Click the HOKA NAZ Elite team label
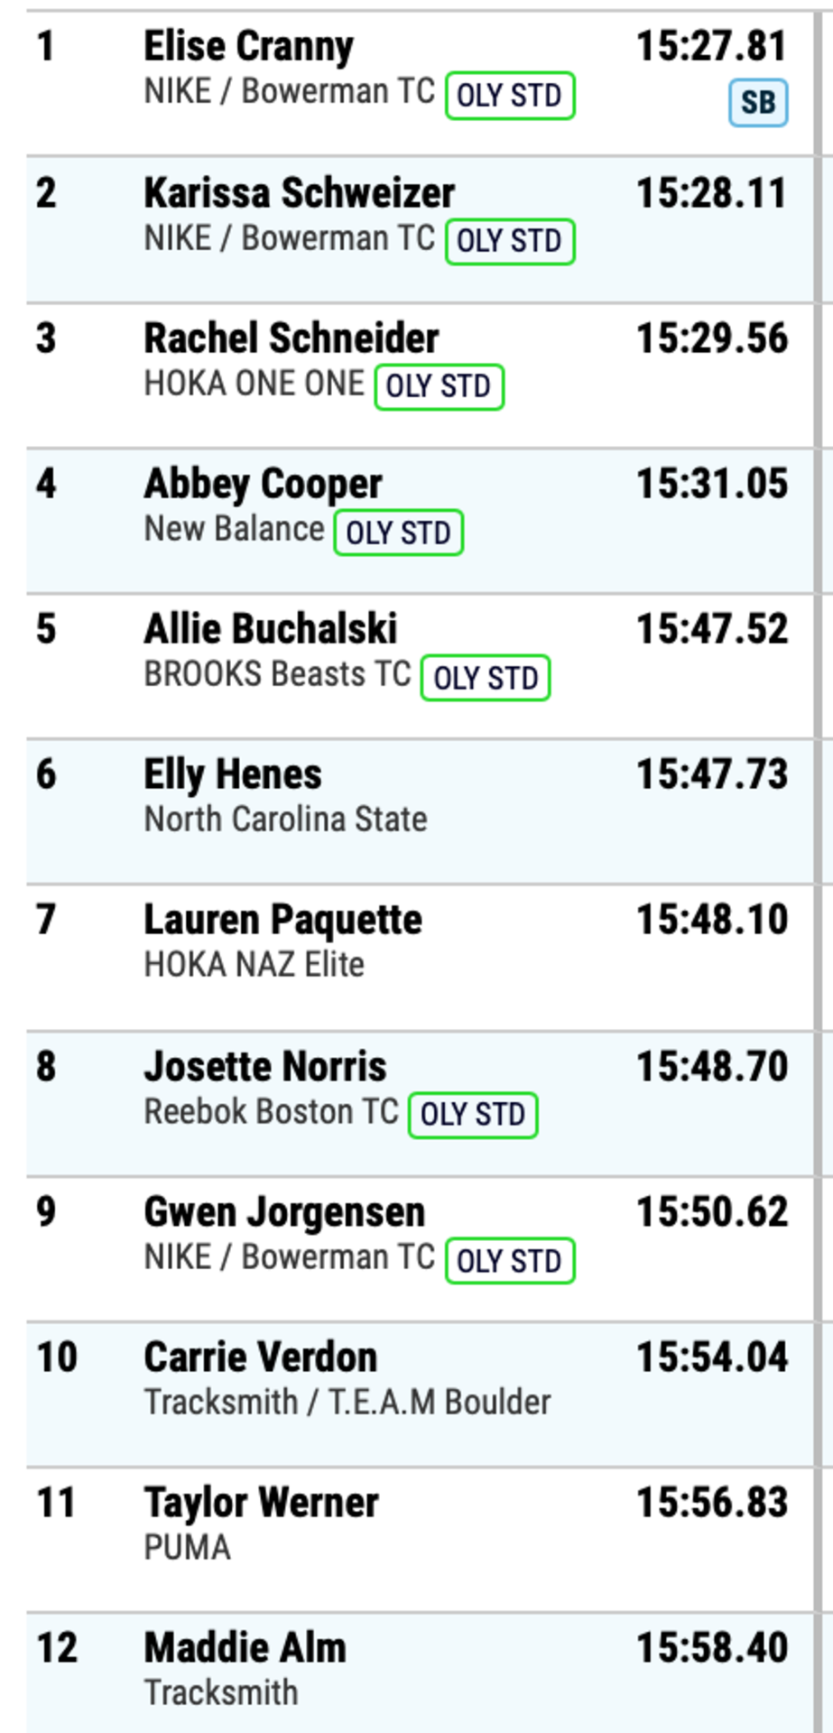Image resolution: width=833 pixels, height=1733 pixels. (x=255, y=964)
